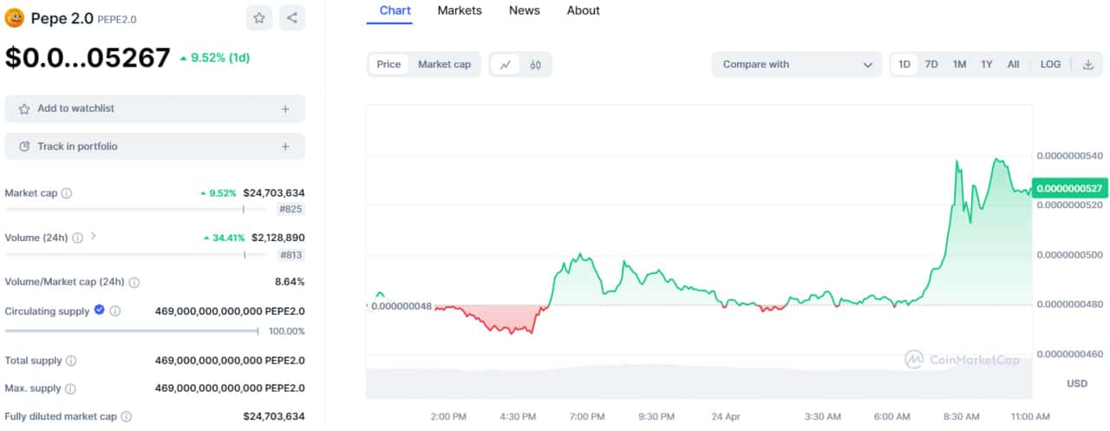Click the Volume value $2,128,890

[x=277, y=238]
